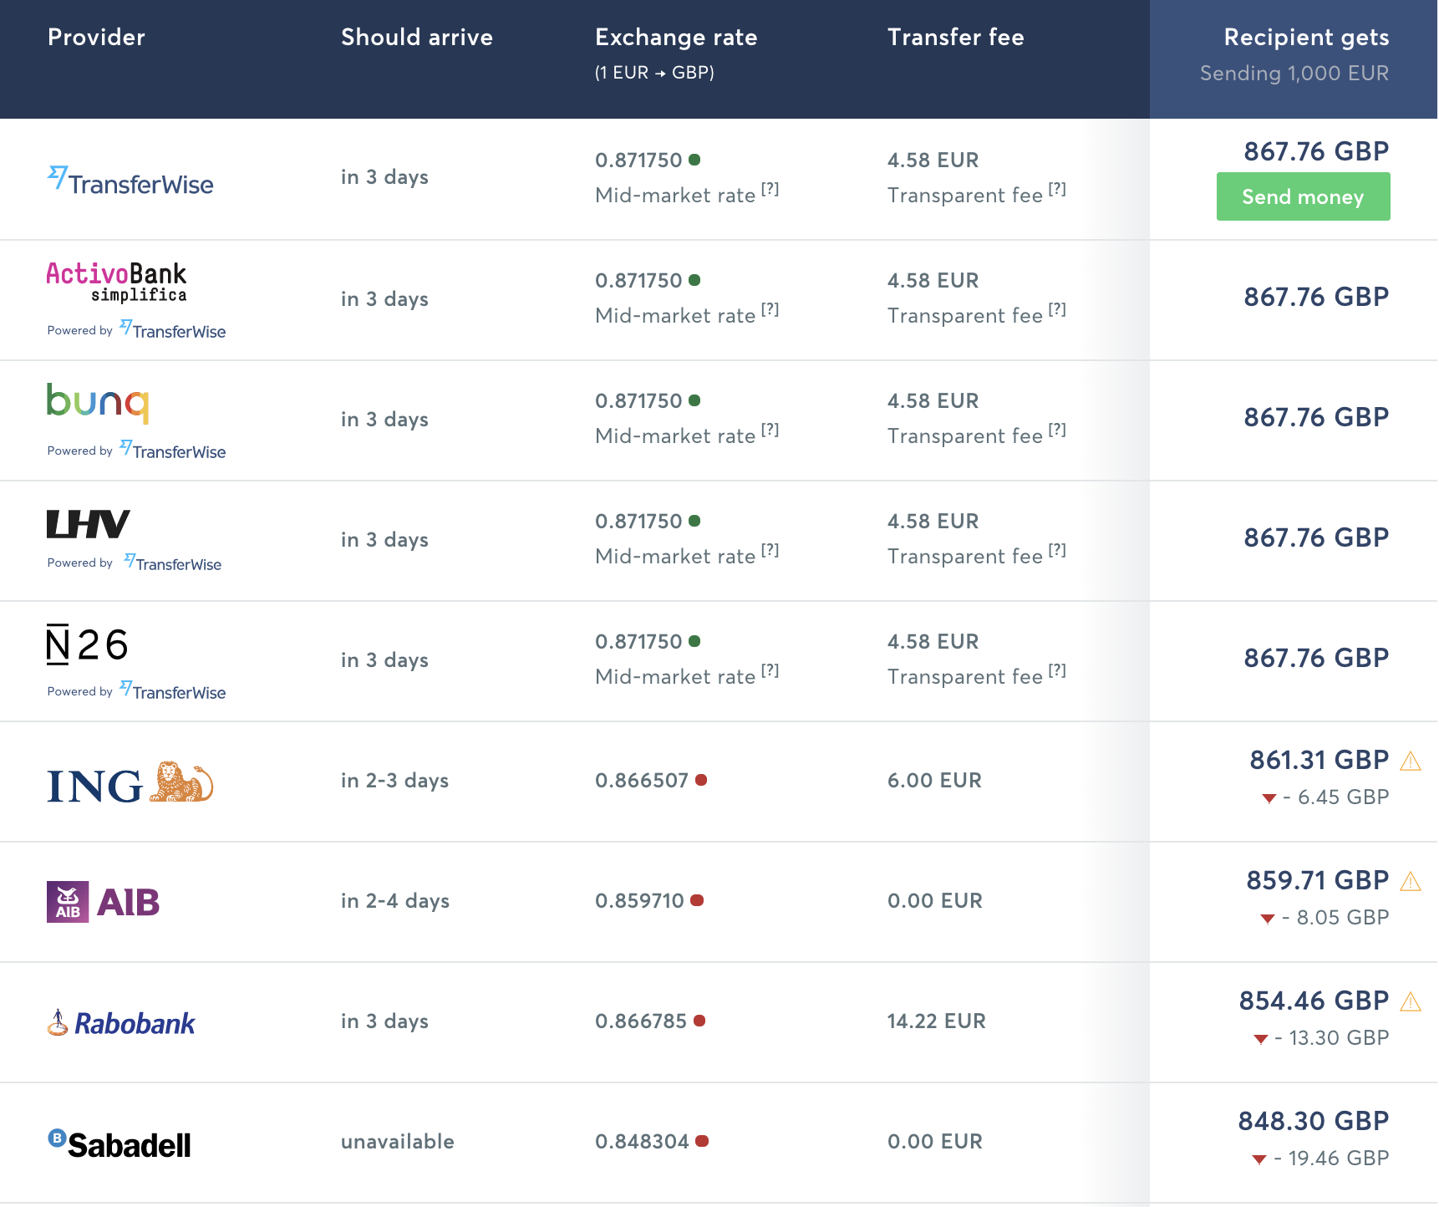Click the LHV provider logo

coord(88,524)
